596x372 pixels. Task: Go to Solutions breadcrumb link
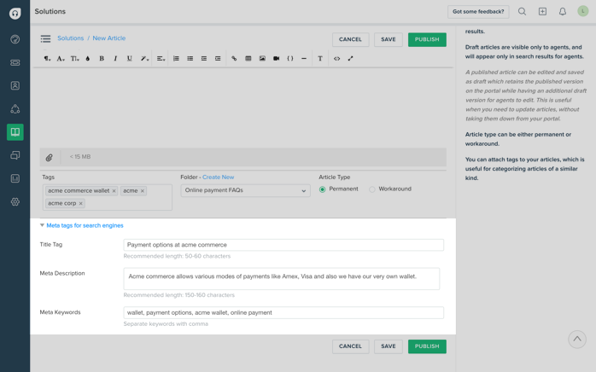coord(70,38)
